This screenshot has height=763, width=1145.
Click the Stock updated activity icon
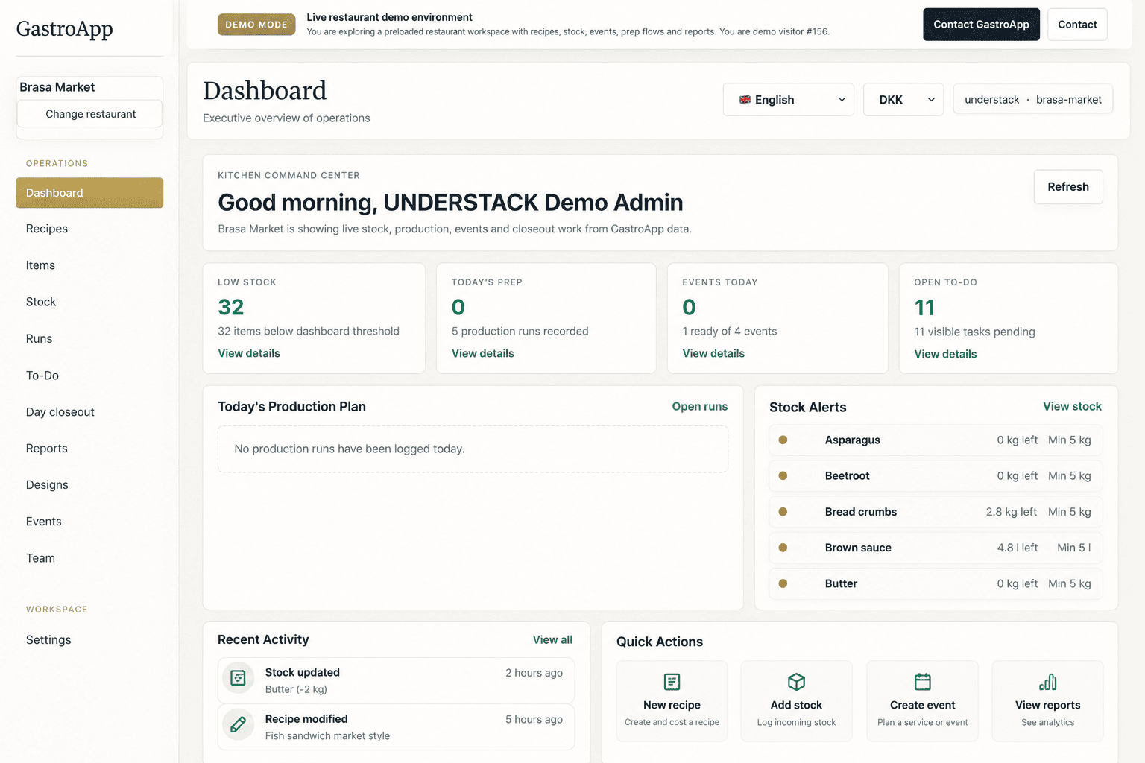coord(239,678)
